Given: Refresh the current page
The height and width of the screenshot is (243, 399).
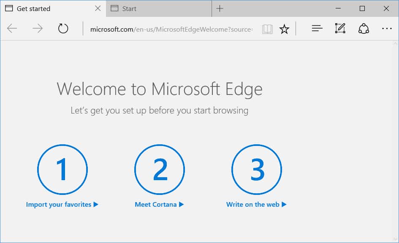Looking at the screenshot, I should (63, 28).
